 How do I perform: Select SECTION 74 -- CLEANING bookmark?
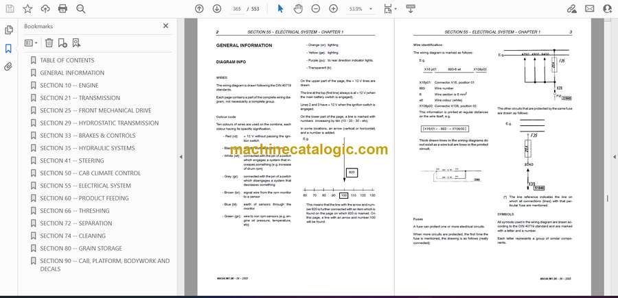coord(73,236)
